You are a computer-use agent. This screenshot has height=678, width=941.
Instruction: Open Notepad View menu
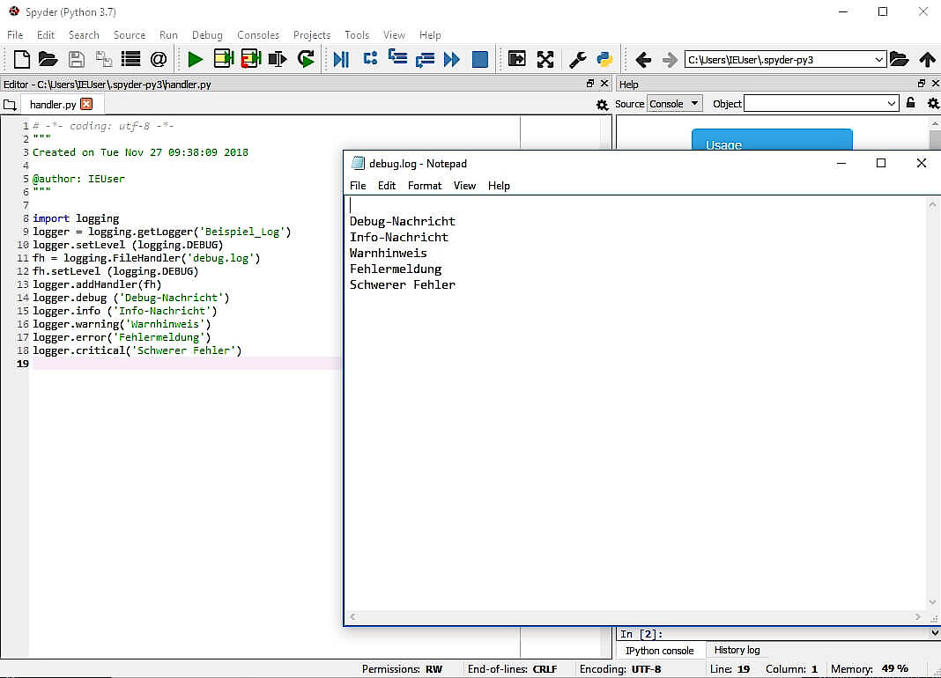(464, 186)
